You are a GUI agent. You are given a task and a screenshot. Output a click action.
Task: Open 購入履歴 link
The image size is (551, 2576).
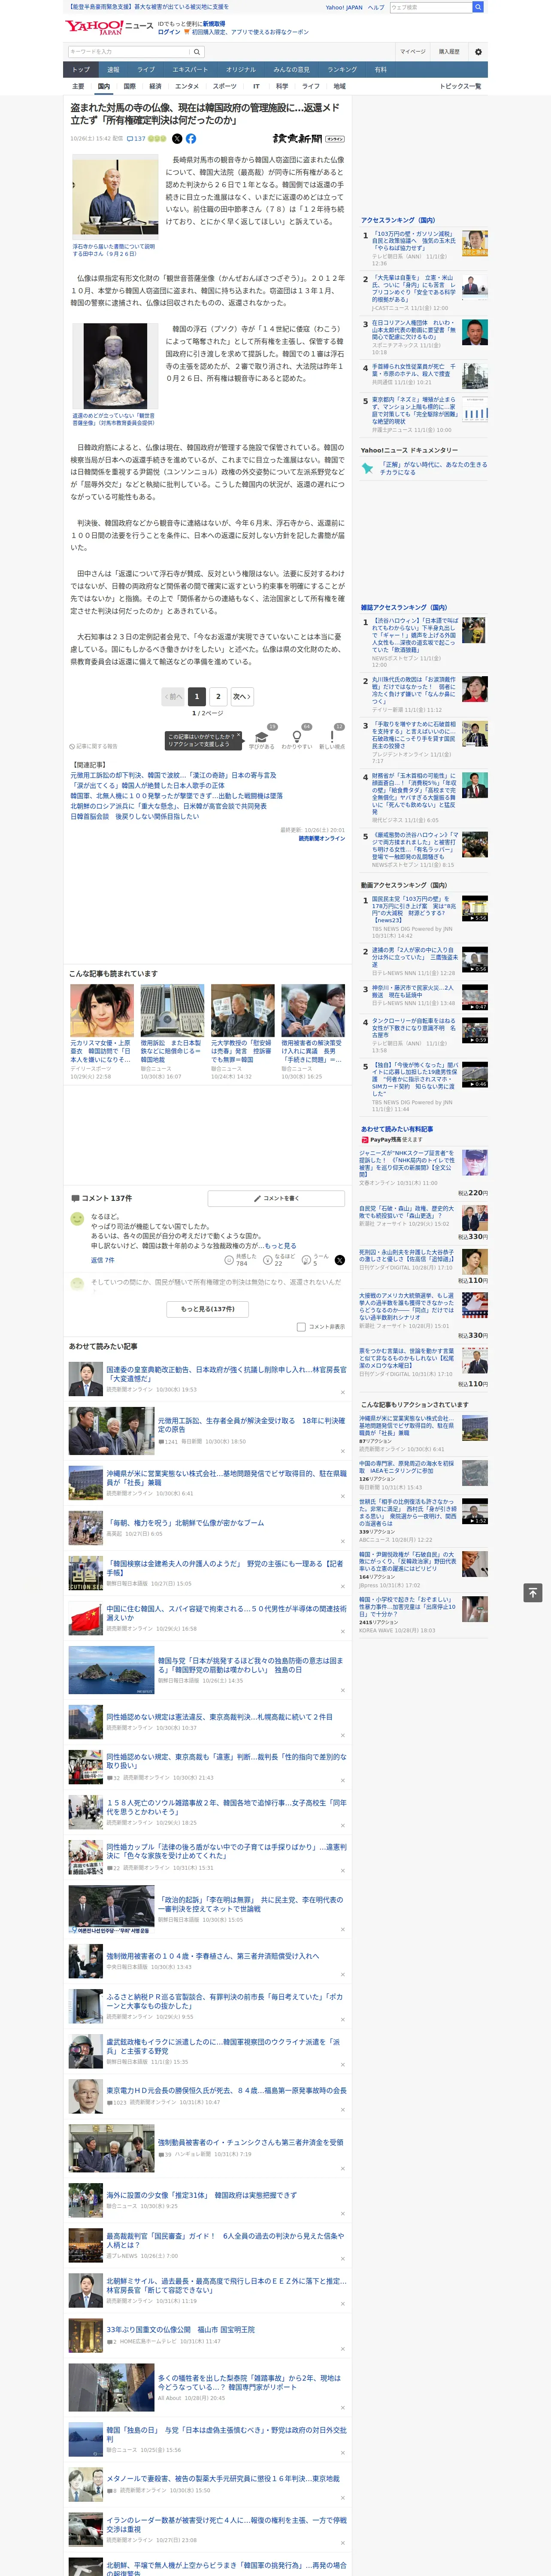click(x=449, y=52)
